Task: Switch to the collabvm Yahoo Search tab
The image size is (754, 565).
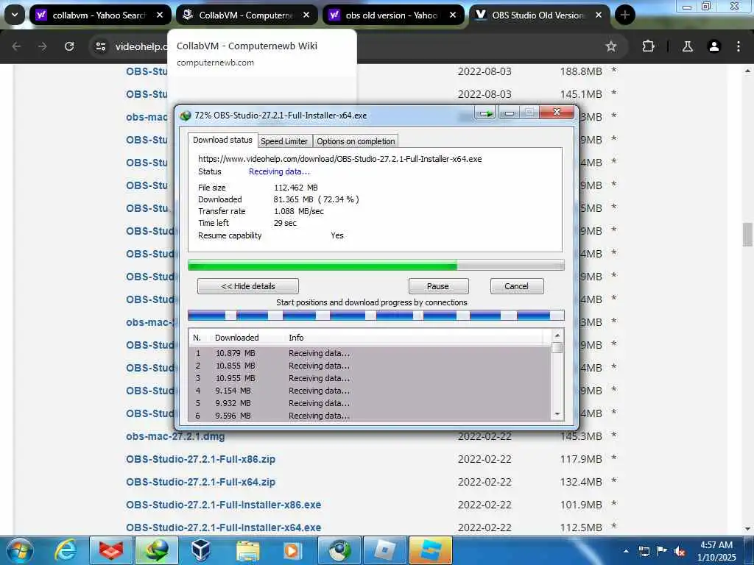Action: [100, 15]
